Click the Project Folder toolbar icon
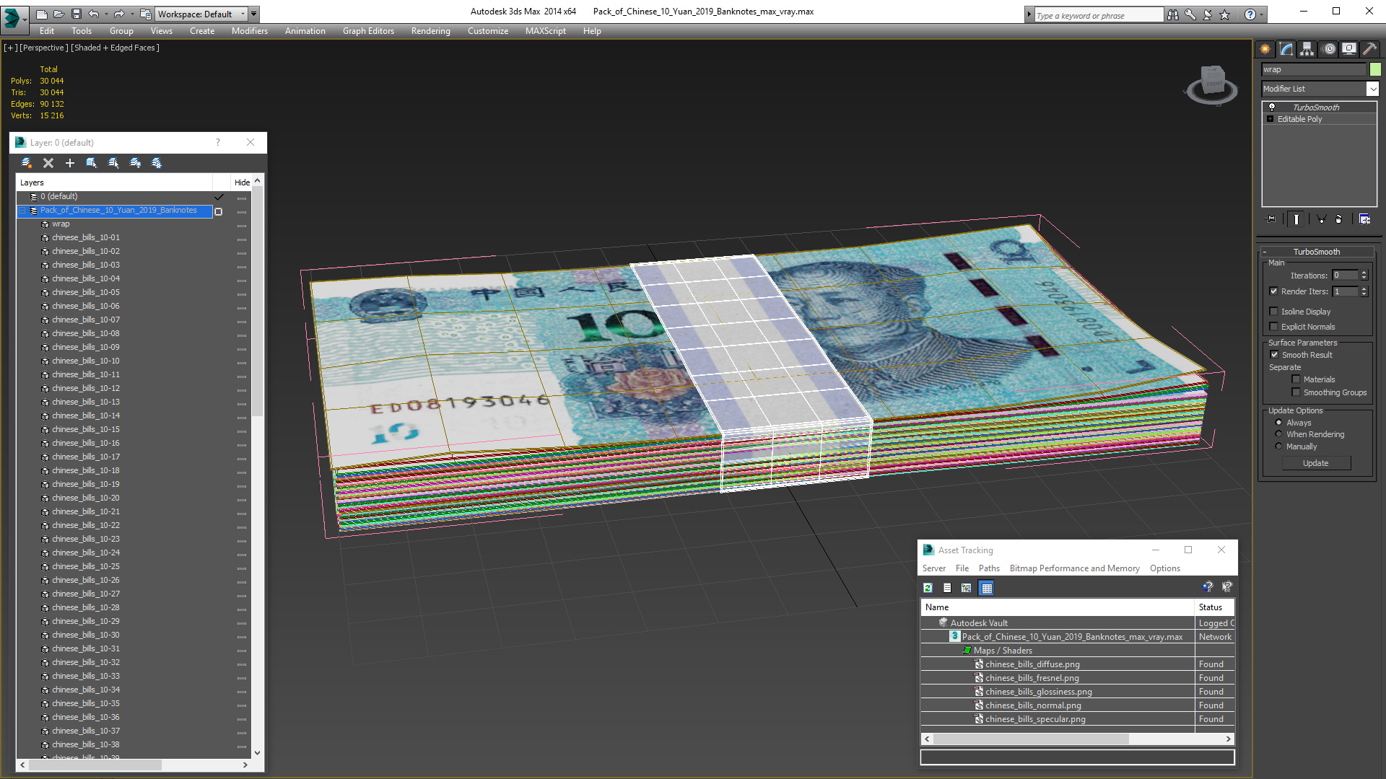This screenshot has width=1386, height=779. (145, 14)
